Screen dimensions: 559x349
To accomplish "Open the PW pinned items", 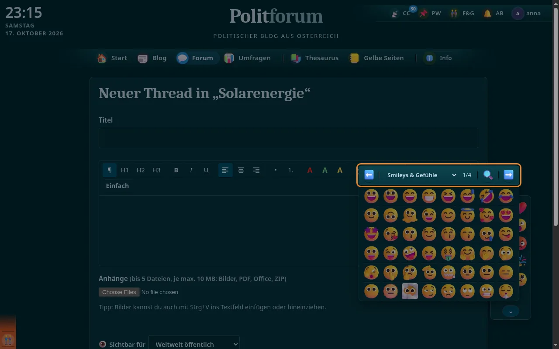I will point(430,14).
